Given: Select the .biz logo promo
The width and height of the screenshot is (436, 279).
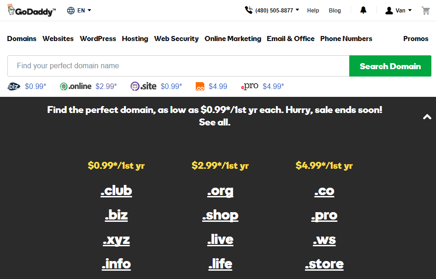Looking at the screenshot, I should pyautogui.click(x=14, y=86).
